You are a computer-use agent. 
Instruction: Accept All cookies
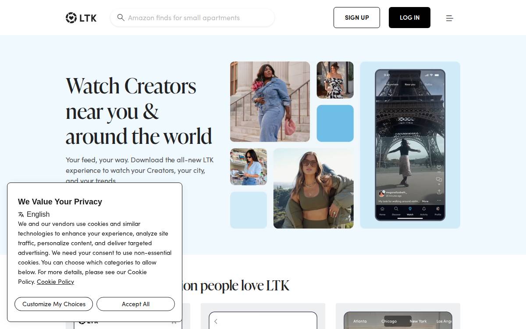(x=135, y=304)
